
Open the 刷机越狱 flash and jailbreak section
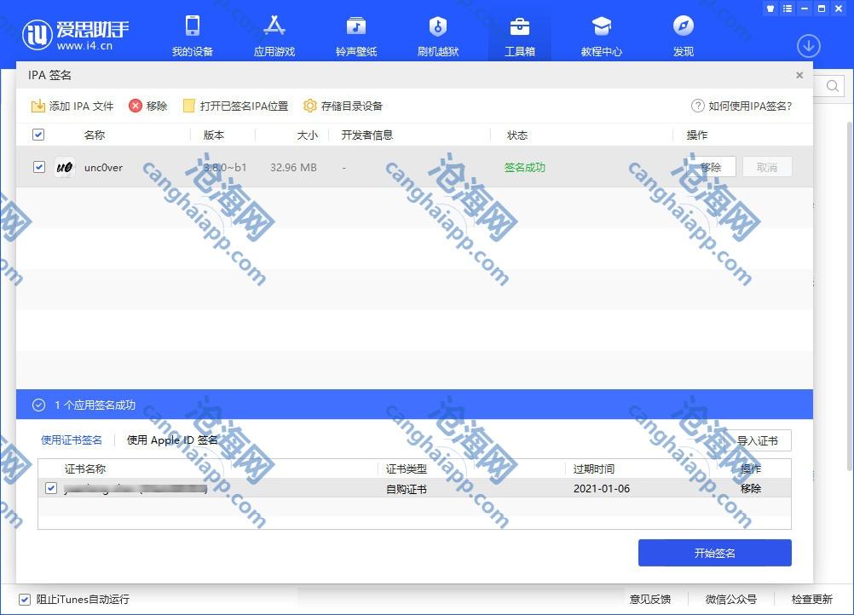[x=437, y=35]
